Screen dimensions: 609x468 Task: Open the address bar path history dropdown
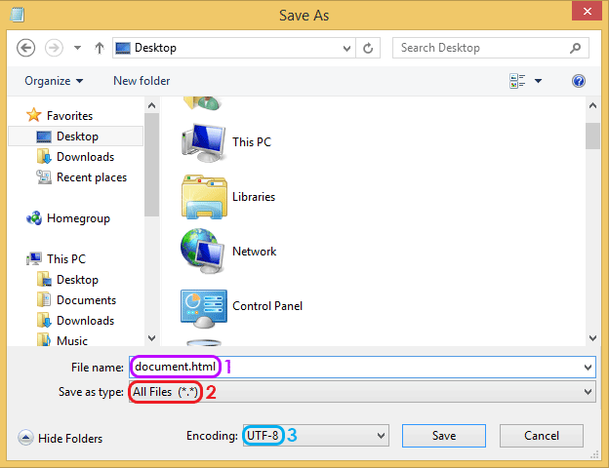tap(345, 48)
